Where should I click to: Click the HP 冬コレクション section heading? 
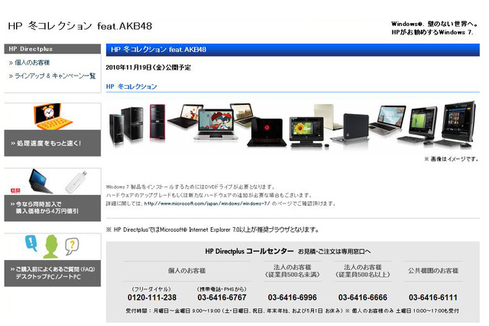point(131,86)
